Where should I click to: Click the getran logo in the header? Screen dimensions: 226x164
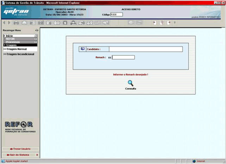pyautogui.click(x=16, y=12)
